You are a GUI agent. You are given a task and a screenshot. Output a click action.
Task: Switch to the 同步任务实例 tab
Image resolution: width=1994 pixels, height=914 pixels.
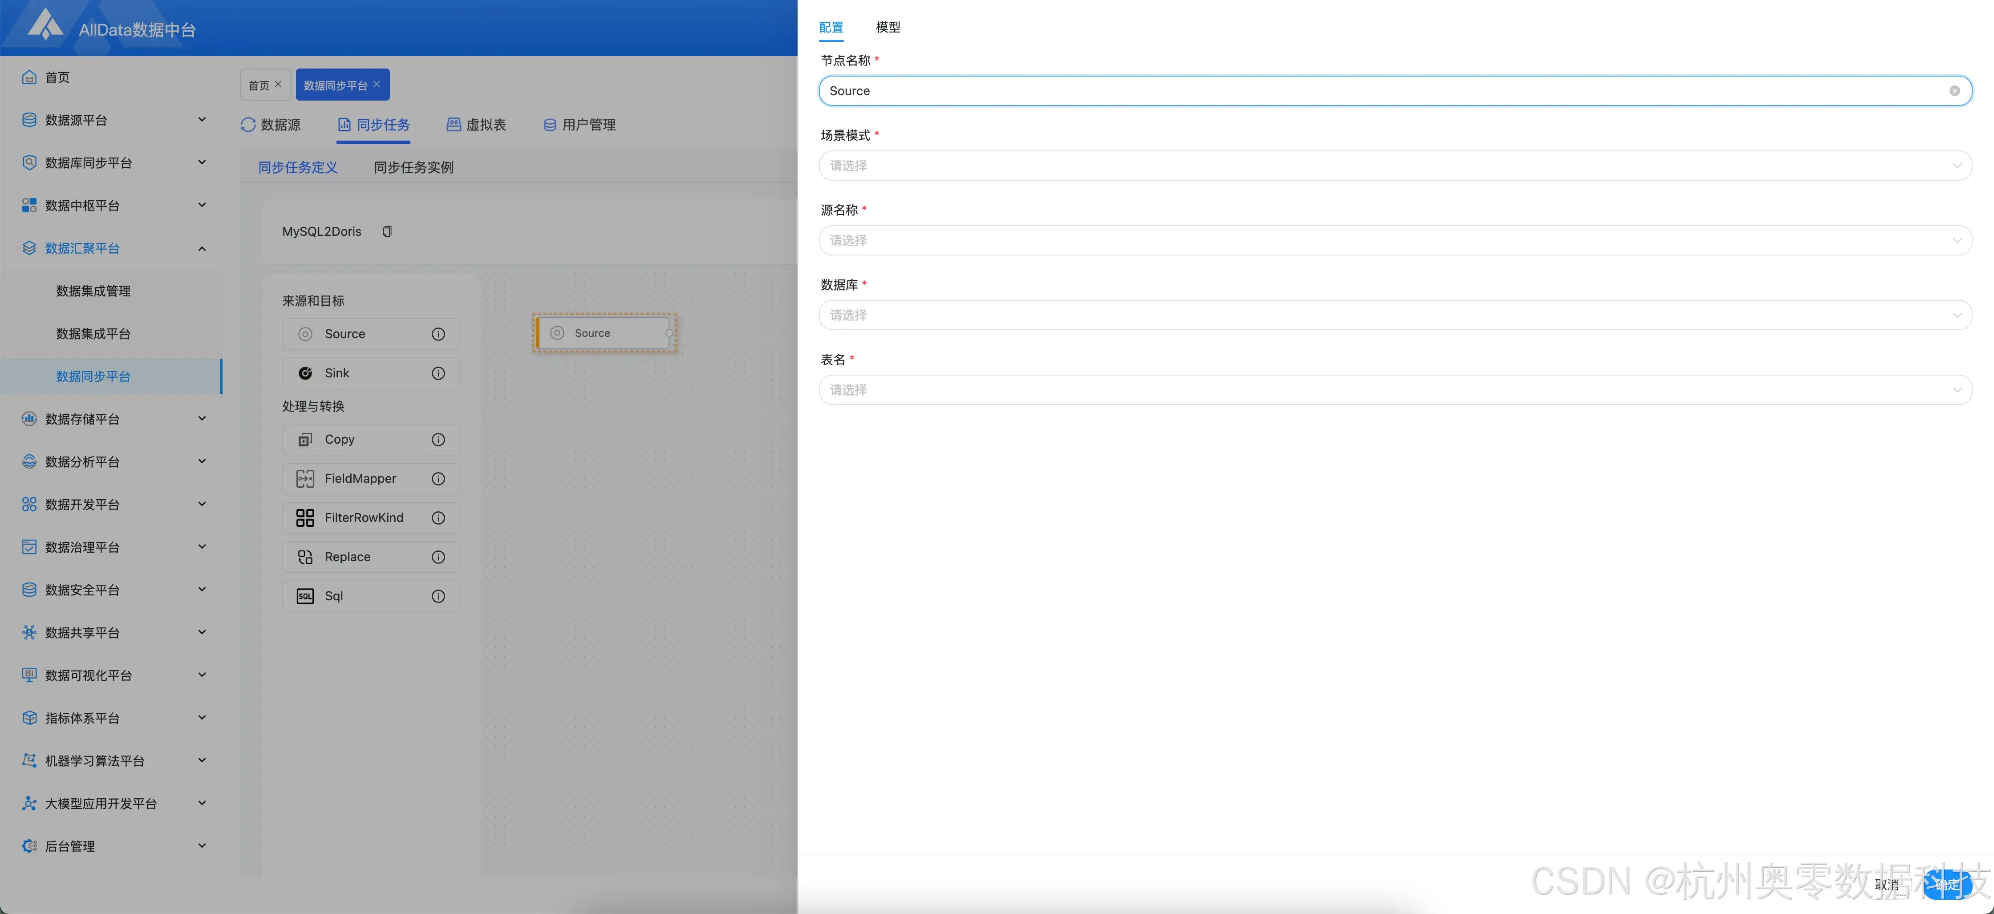click(413, 167)
